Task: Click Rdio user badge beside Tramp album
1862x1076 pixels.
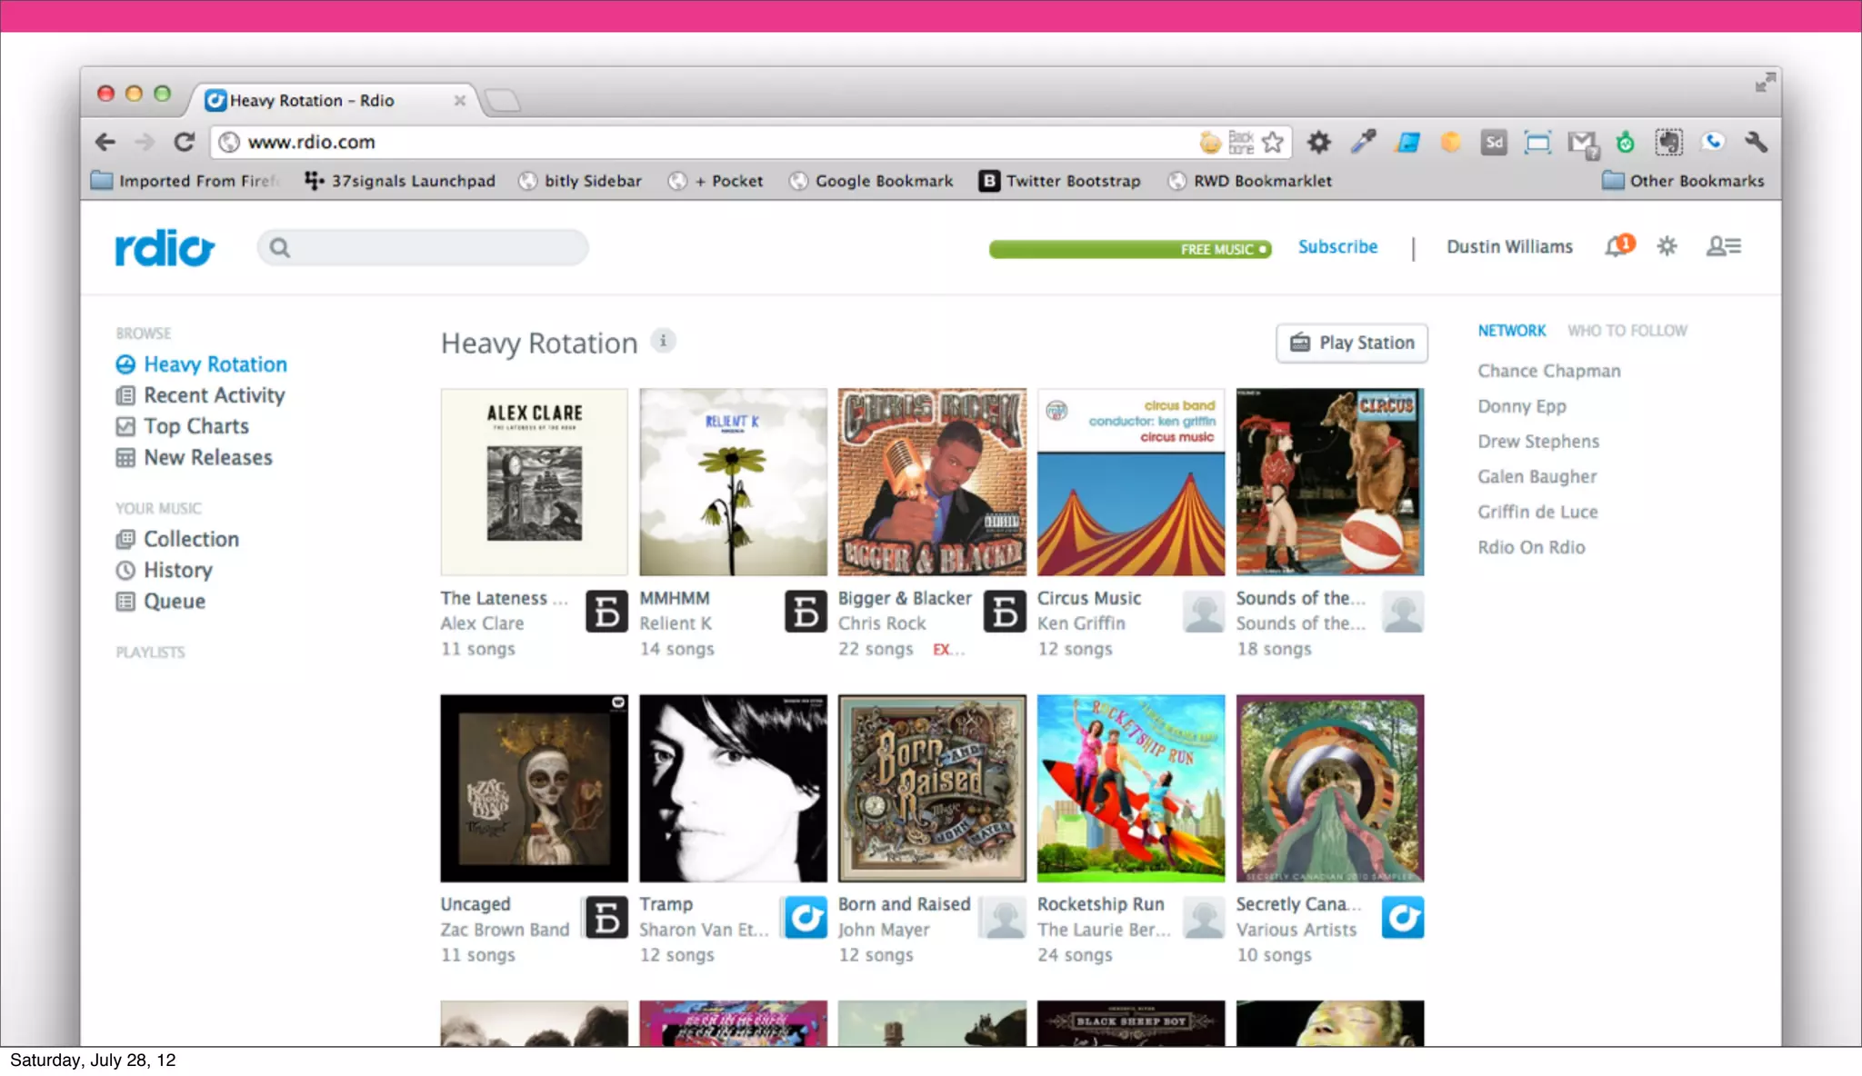Action: (x=805, y=917)
